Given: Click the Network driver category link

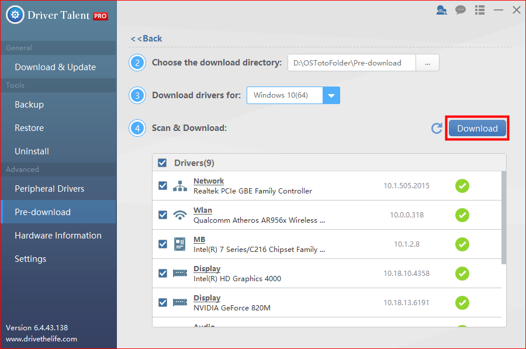Looking at the screenshot, I should coord(209,181).
